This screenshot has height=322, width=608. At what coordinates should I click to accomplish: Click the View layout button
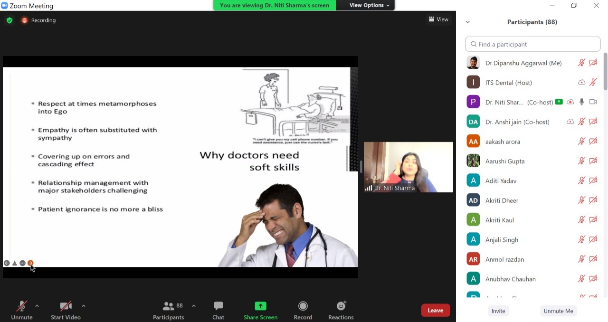point(438,19)
